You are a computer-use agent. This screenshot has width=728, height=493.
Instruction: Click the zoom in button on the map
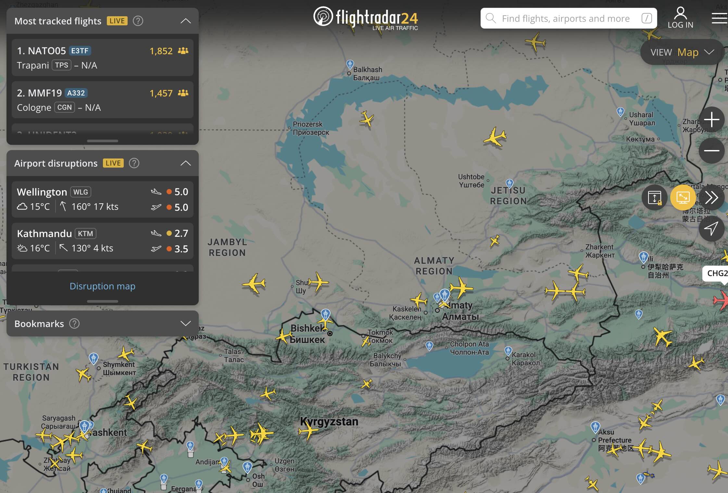(712, 120)
